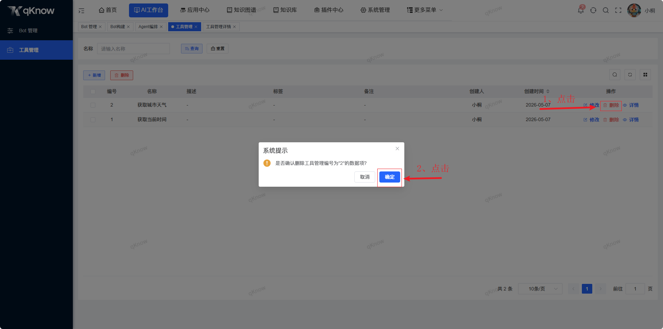Expand the 更多菜单 dropdown

[x=425, y=10]
